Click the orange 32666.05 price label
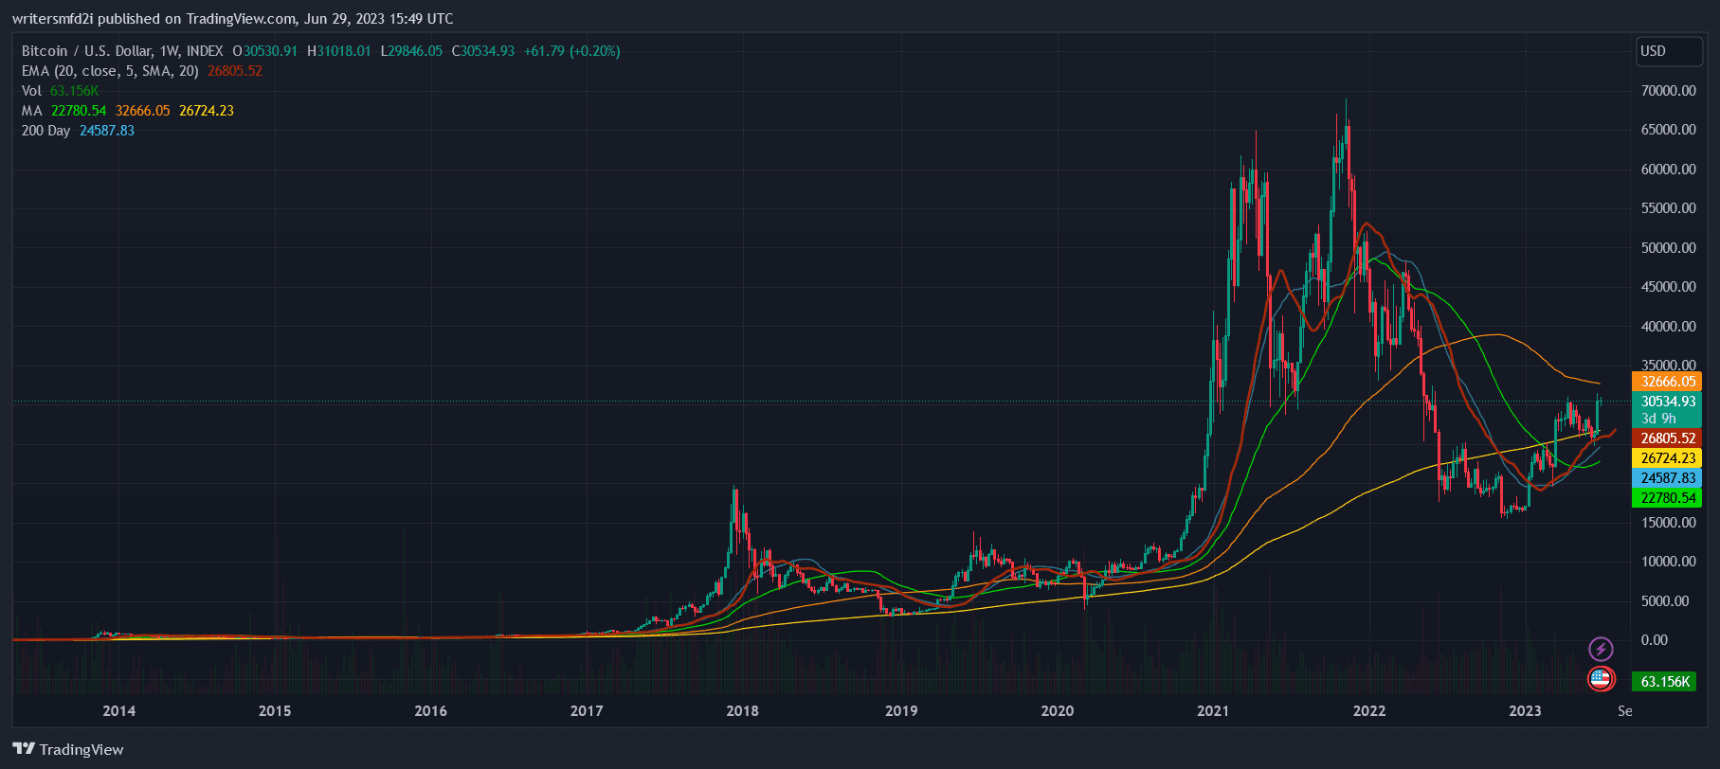The image size is (1720, 769). pyautogui.click(x=1667, y=382)
